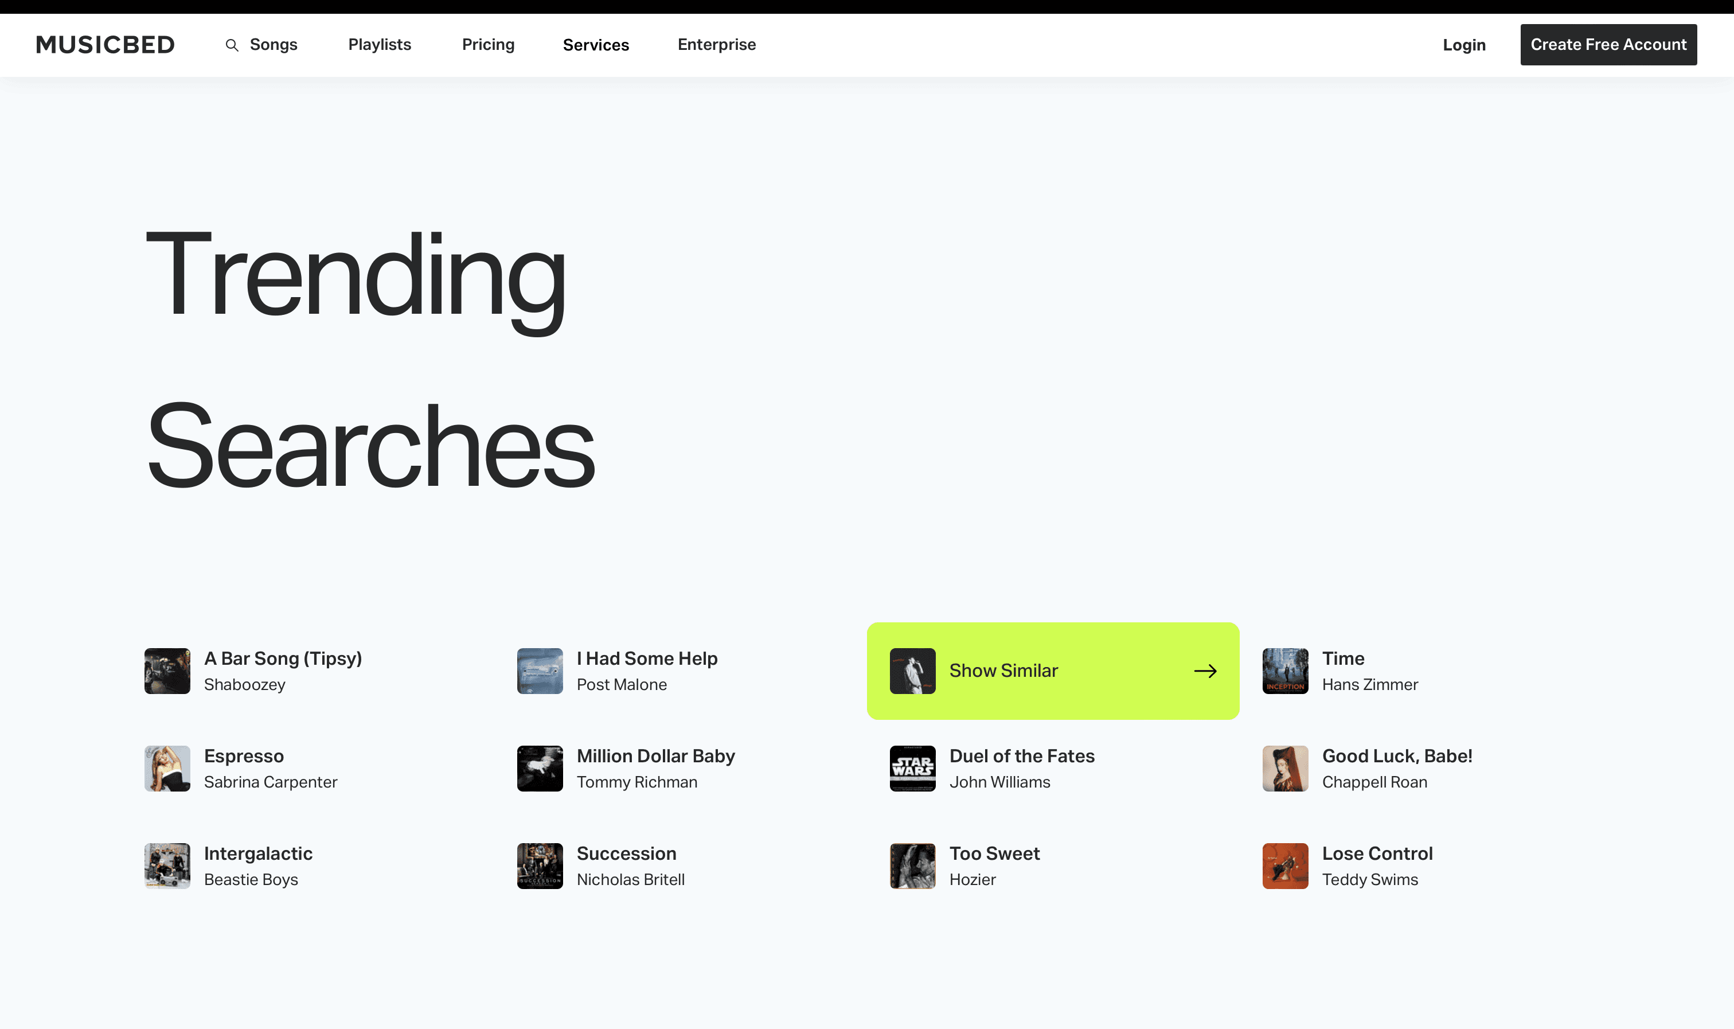This screenshot has height=1029, width=1734.
Task: Click the arrow on Show Similar
Action: coord(1205,671)
